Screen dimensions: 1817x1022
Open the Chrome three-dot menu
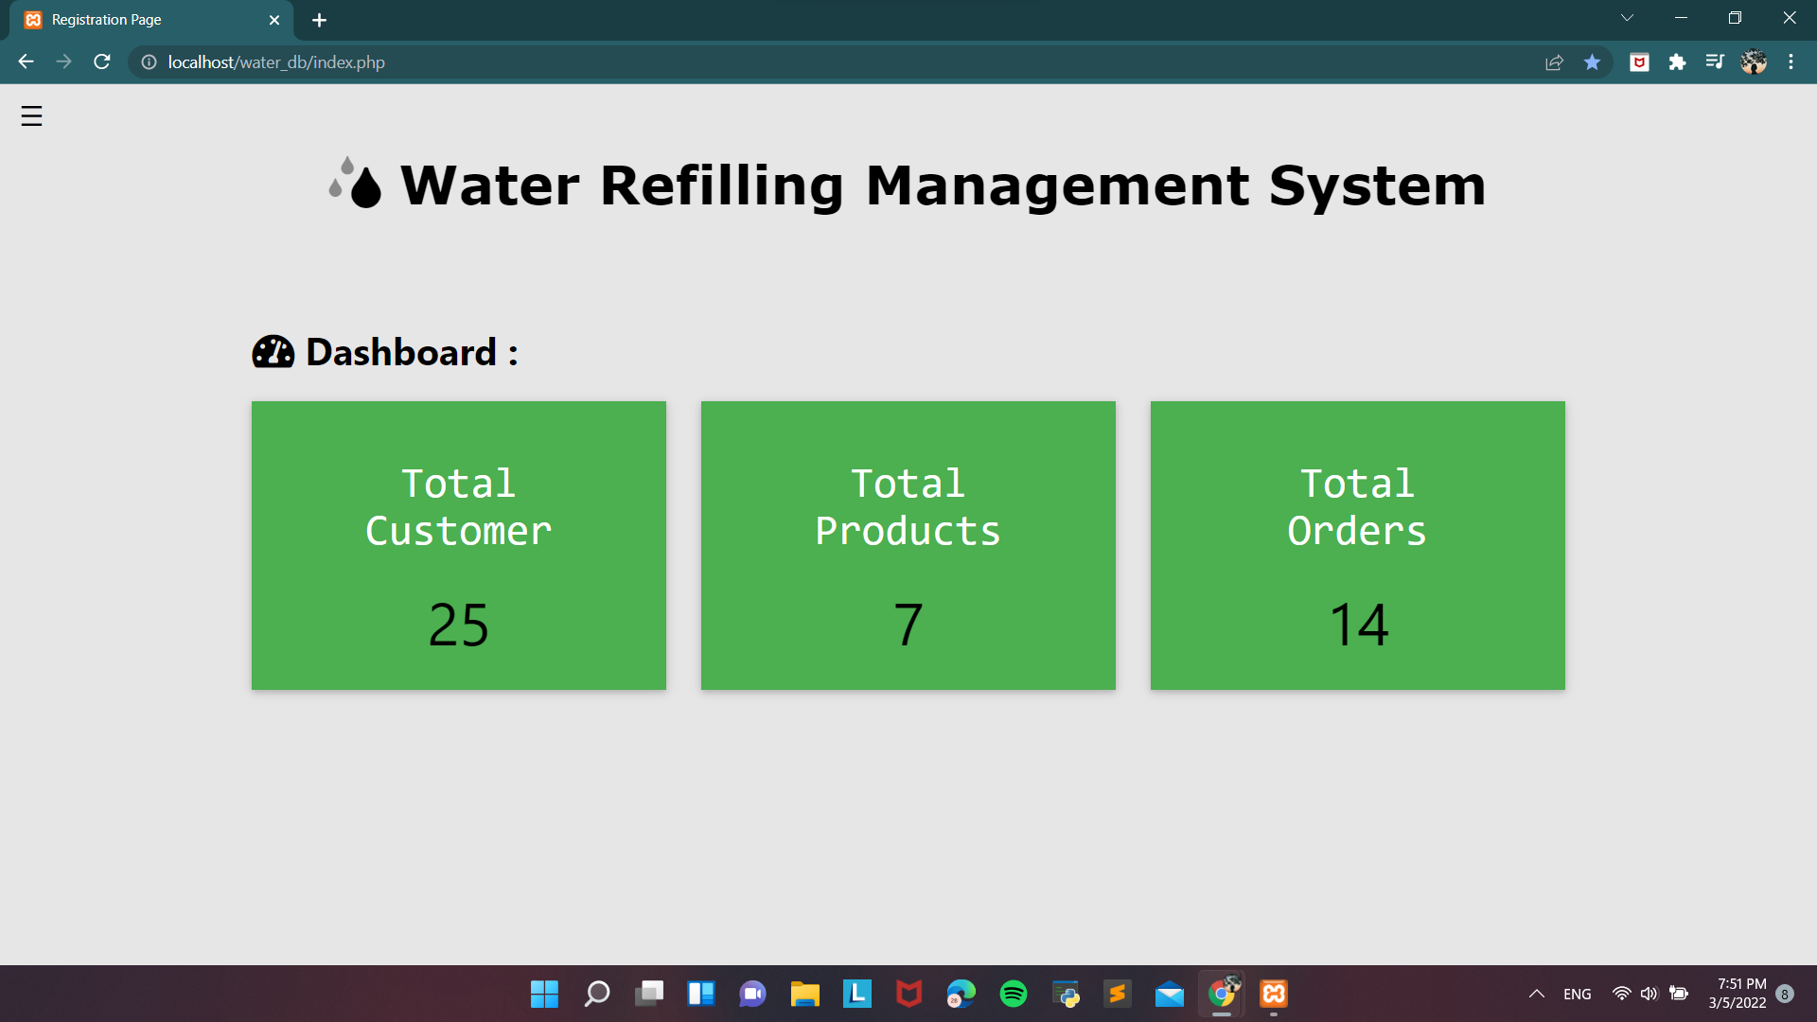tap(1791, 62)
